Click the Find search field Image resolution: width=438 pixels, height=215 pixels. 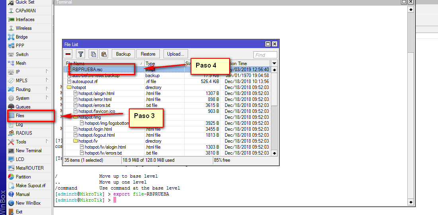(265, 55)
